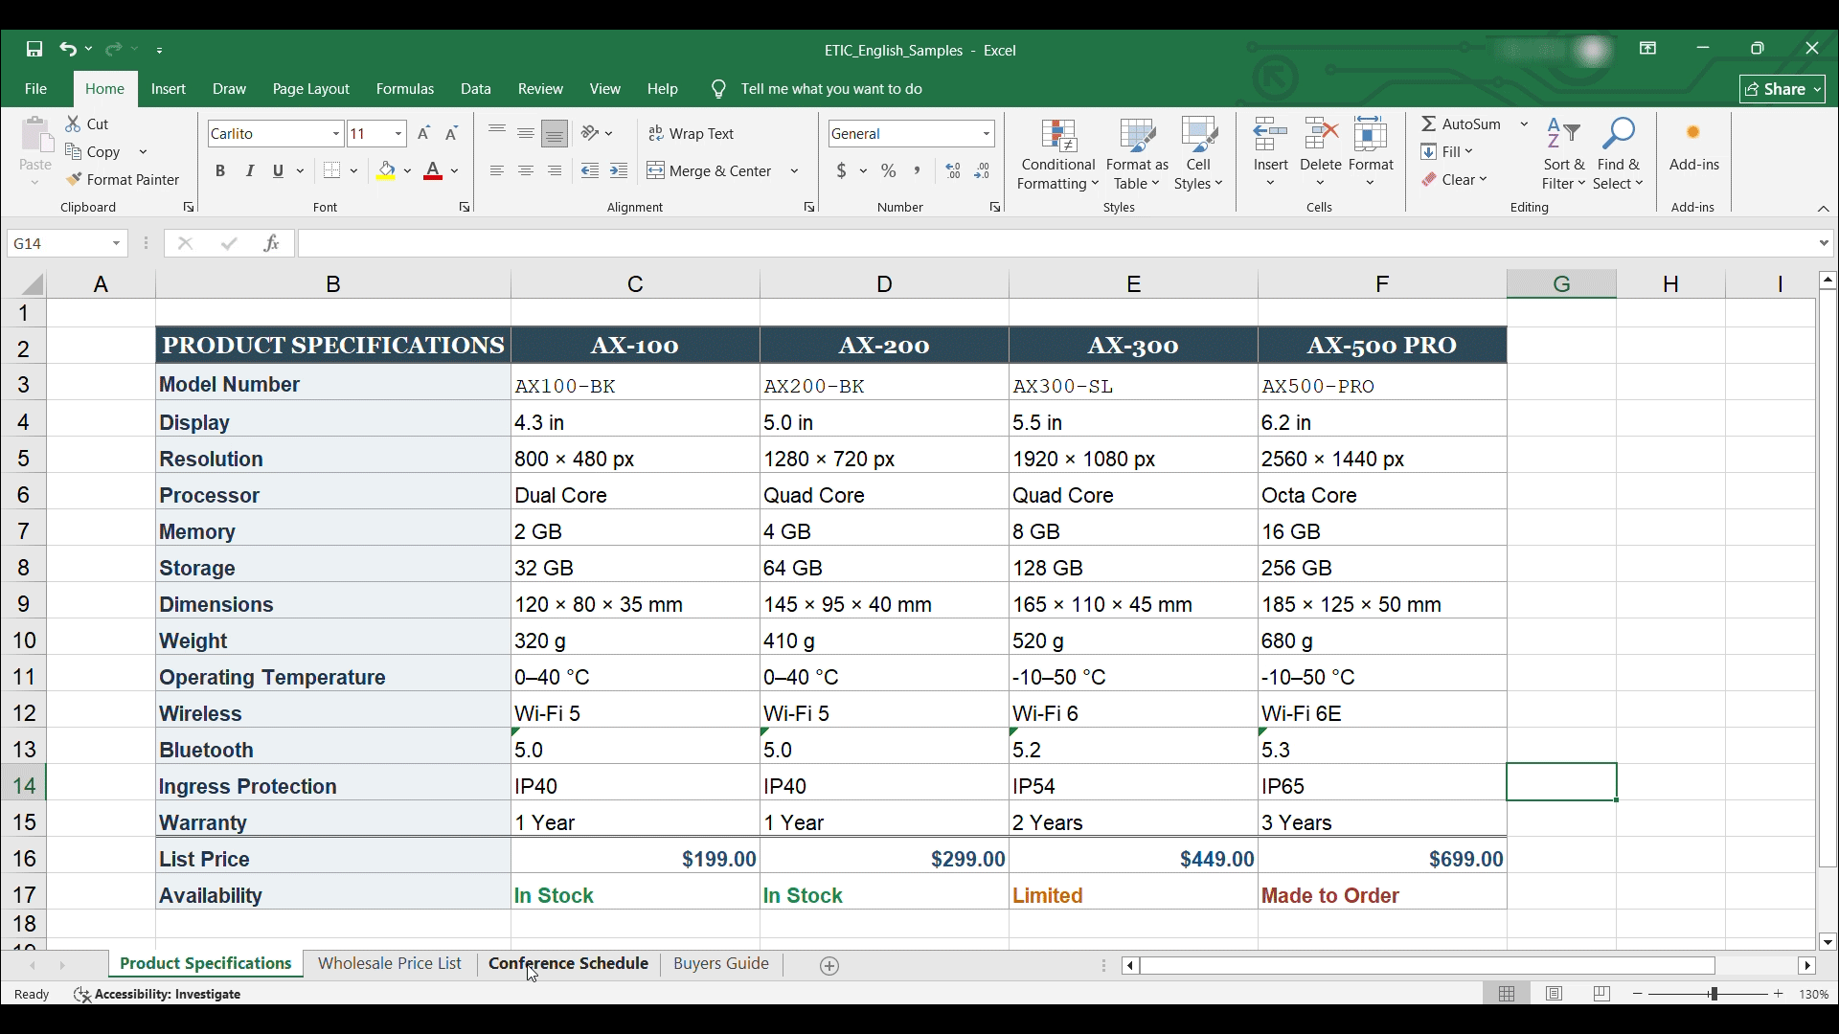
Task: Decrease font size with the smaller A icon
Action: (452, 134)
